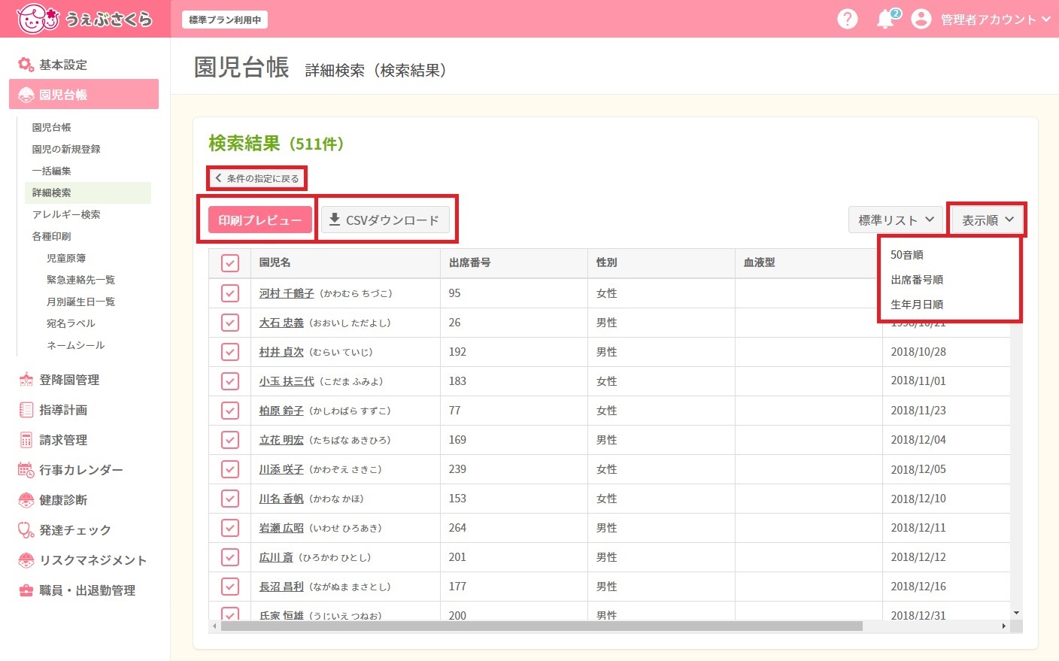This screenshot has height=661, width=1059.
Task: Collapse the 表示順 dropdown
Action: 988,220
